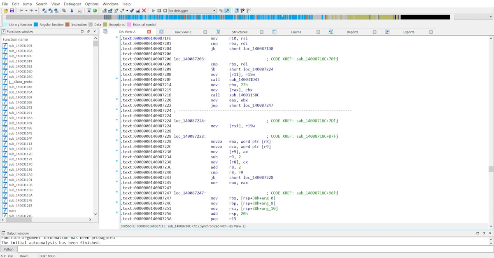Click the Save database floppy icon
Viewport: 494px width, 258px height.
12,10
